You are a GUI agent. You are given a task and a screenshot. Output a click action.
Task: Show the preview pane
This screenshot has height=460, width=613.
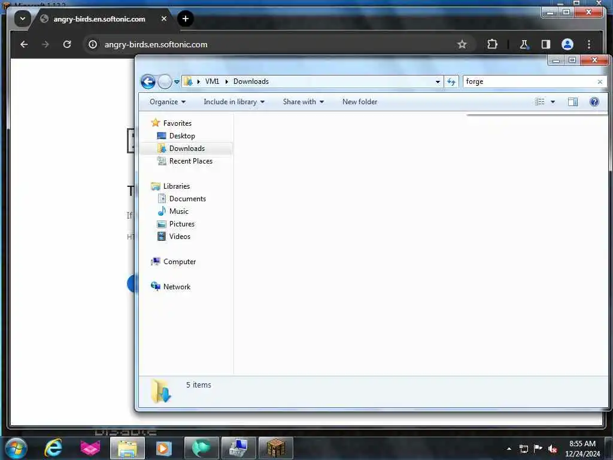[x=573, y=102]
